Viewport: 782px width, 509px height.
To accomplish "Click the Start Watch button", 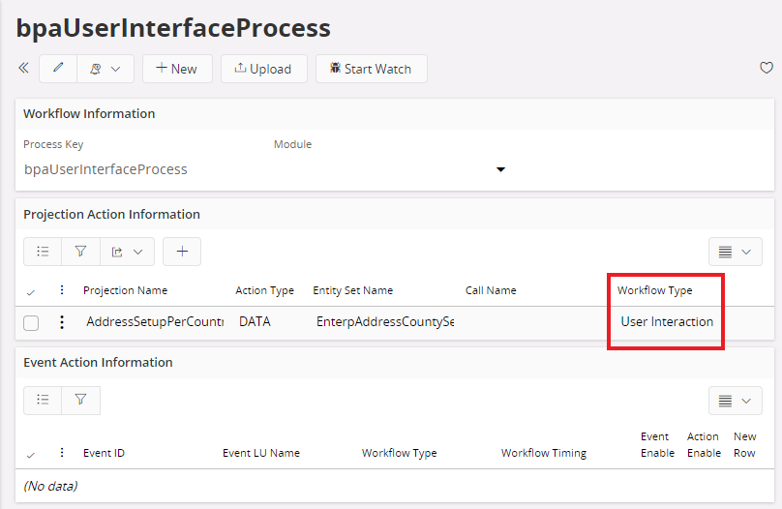I will pyautogui.click(x=371, y=69).
